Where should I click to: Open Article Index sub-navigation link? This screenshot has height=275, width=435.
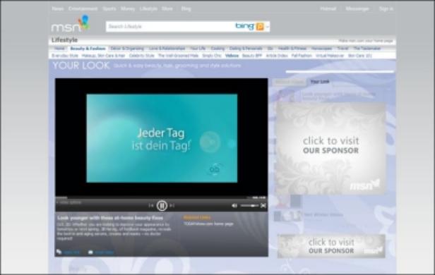277,56
